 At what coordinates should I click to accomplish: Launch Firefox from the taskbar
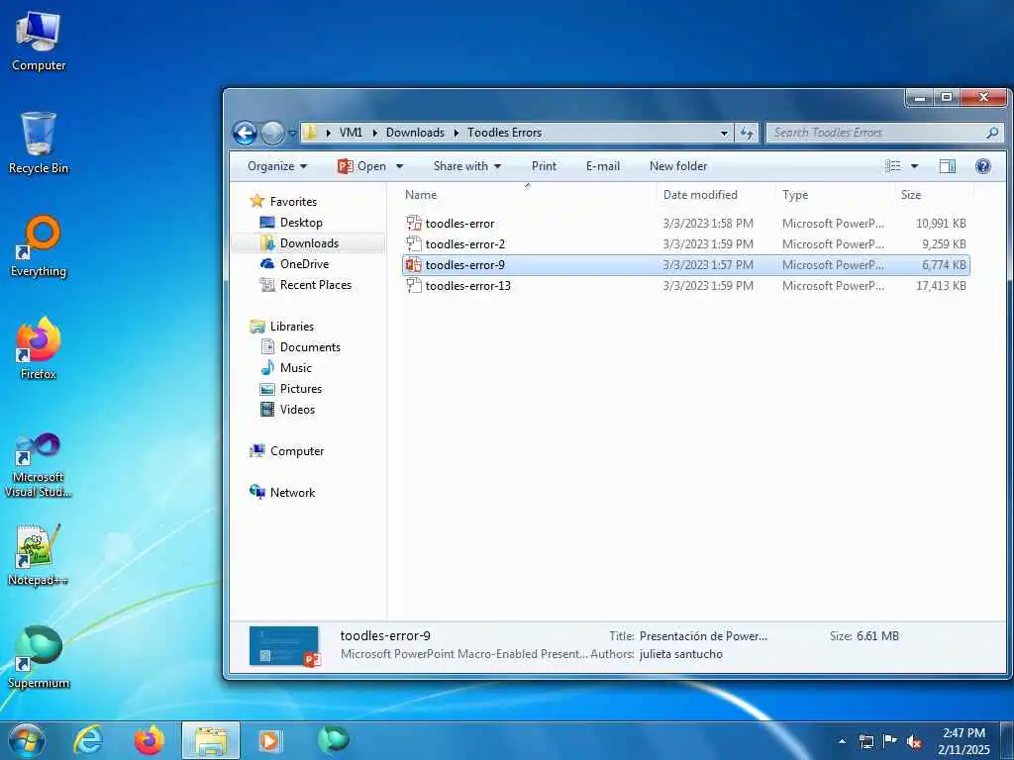150,740
